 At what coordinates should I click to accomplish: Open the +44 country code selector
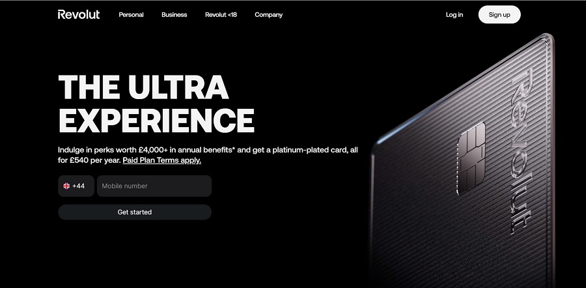tap(76, 186)
